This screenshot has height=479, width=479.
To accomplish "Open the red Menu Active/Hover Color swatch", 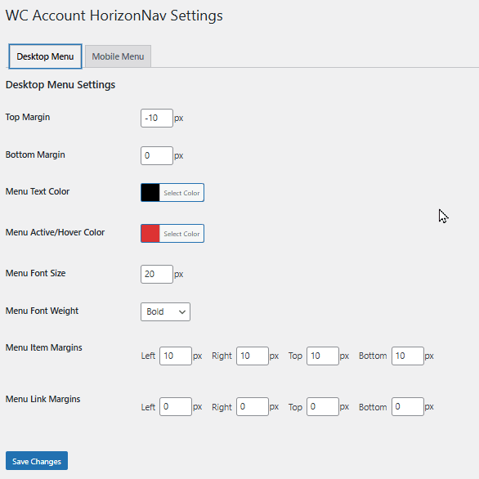I will pos(150,234).
